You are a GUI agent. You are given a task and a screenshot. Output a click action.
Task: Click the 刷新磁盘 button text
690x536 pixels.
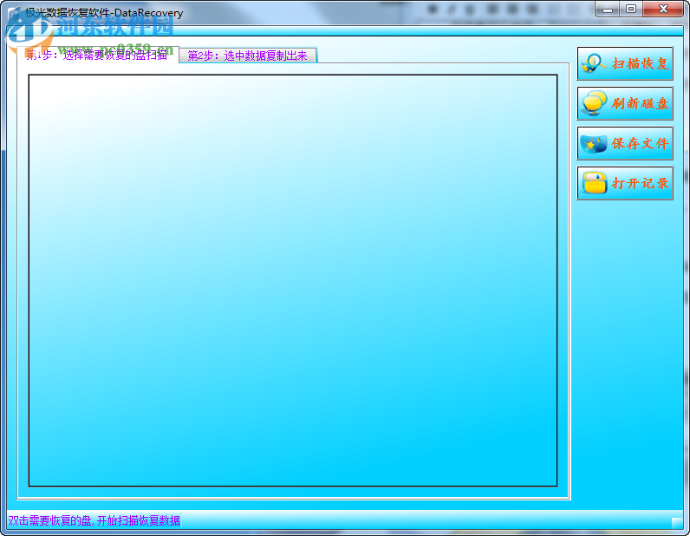[x=641, y=103]
